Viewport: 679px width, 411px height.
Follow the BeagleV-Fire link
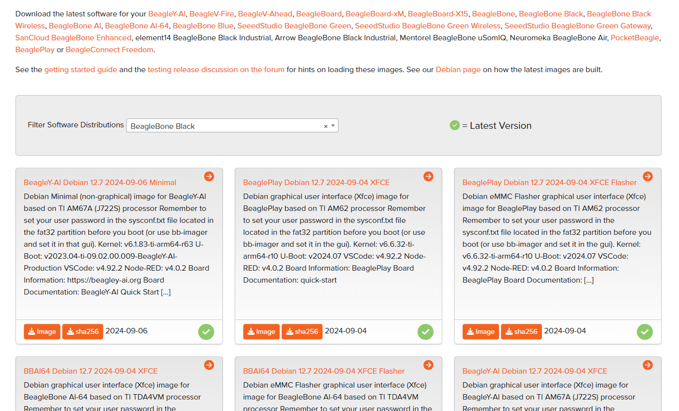point(212,14)
